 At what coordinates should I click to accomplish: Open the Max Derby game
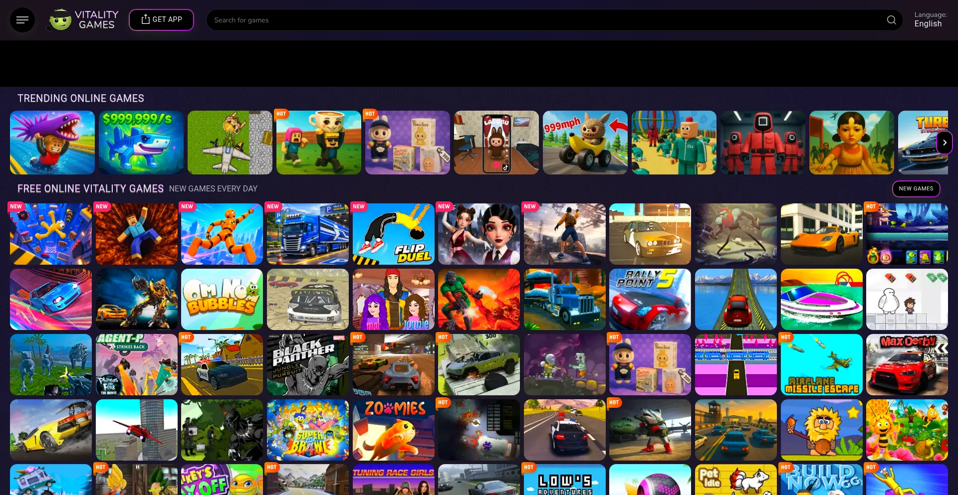coord(907,364)
